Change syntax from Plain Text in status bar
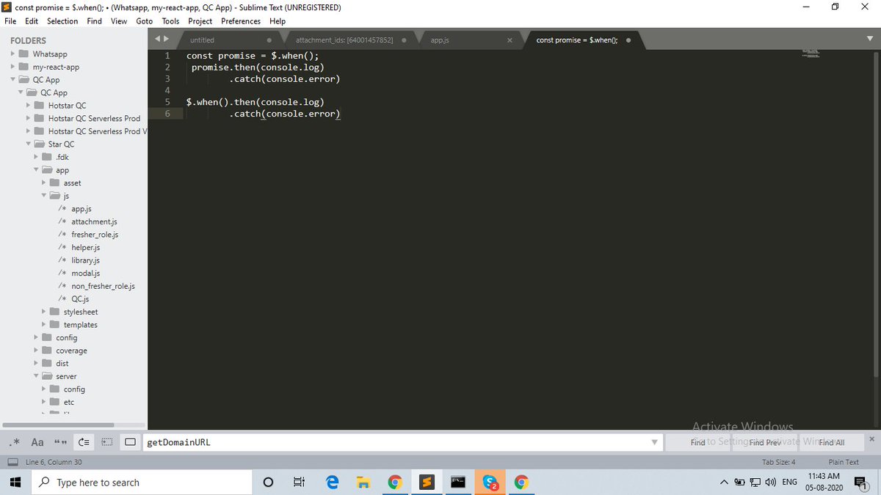This screenshot has width=881, height=495. click(x=844, y=462)
